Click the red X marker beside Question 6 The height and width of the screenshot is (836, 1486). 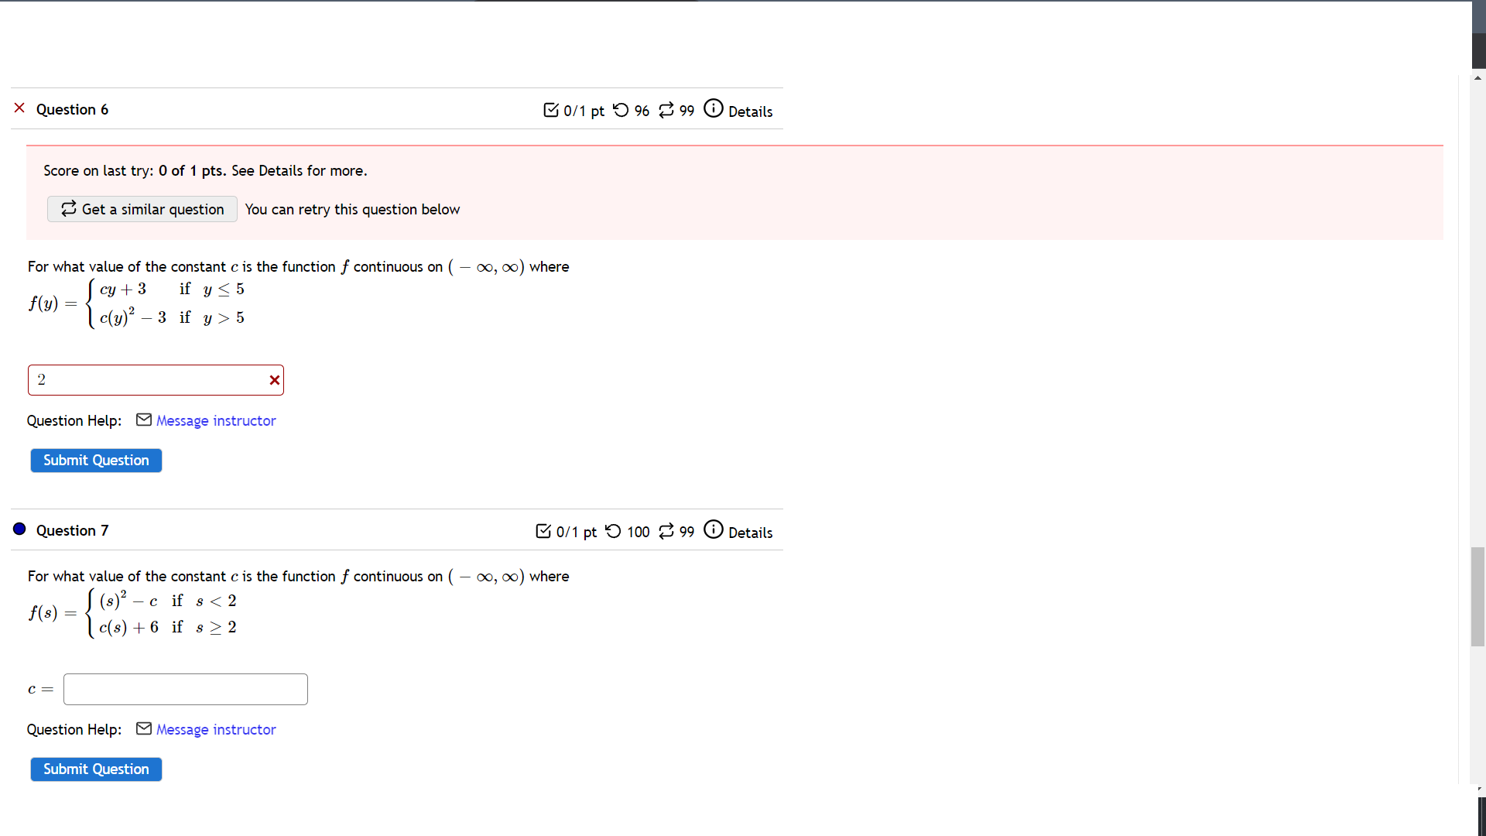pos(19,108)
